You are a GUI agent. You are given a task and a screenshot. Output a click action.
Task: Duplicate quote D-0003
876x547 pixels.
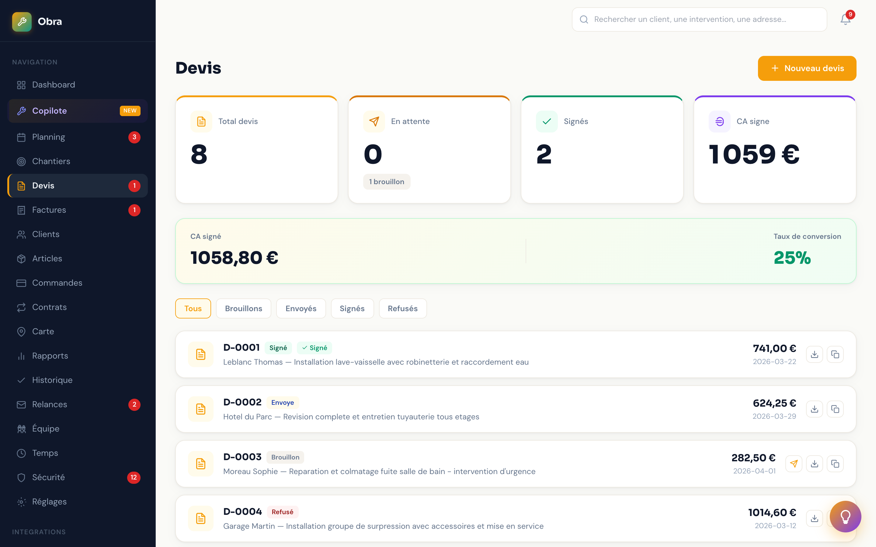point(835,463)
